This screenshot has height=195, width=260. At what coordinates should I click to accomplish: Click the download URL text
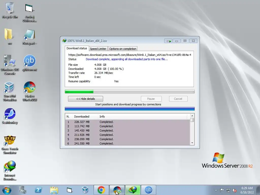[x=130, y=55]
